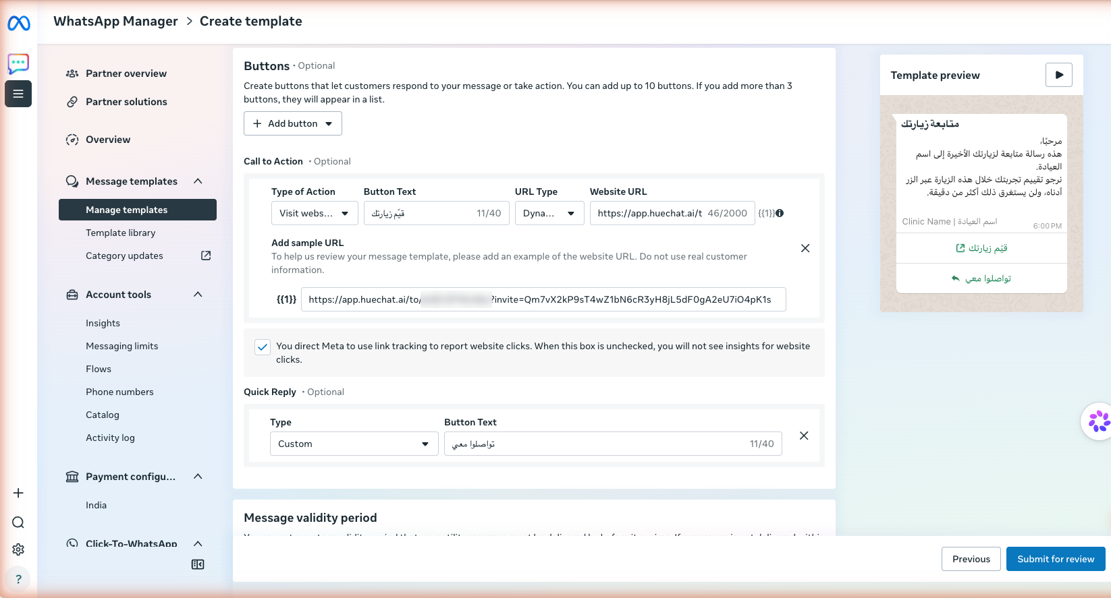
Task: Click the Call to Action Button Text field
Action: 437,213
